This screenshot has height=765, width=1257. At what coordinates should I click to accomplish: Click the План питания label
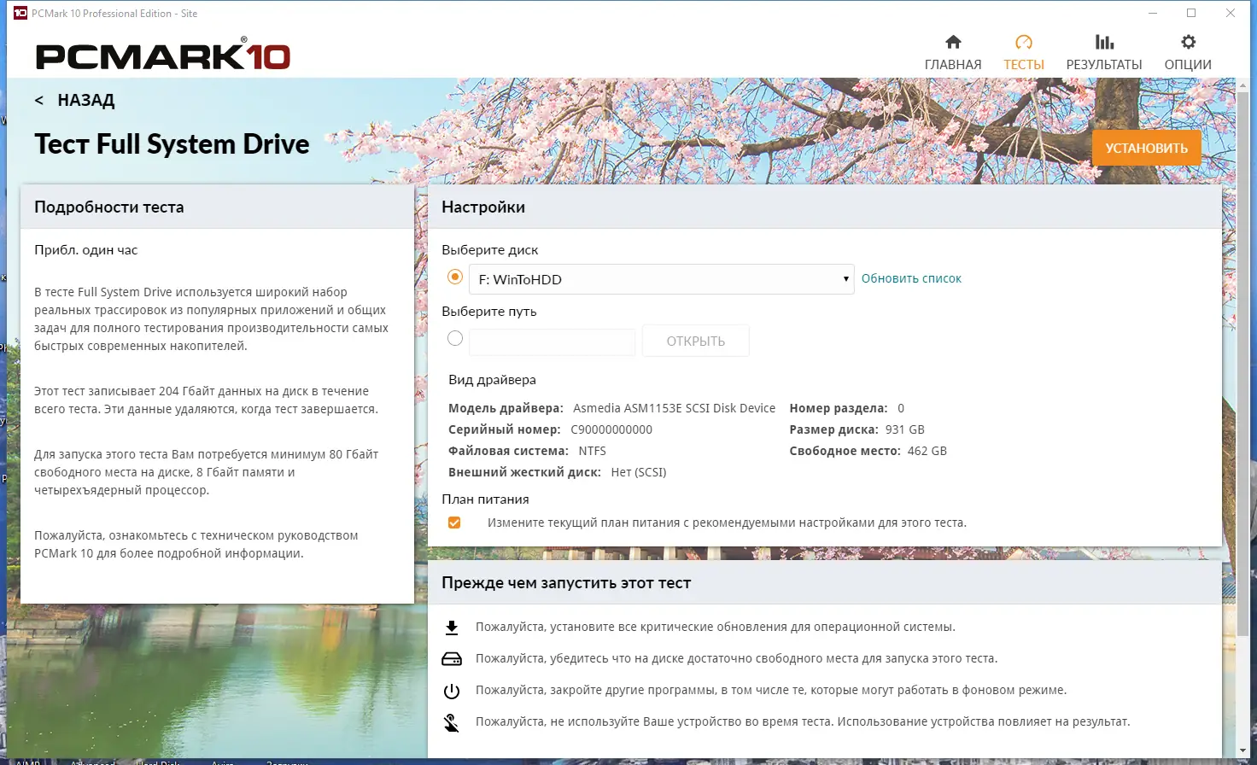pos(485,499)
